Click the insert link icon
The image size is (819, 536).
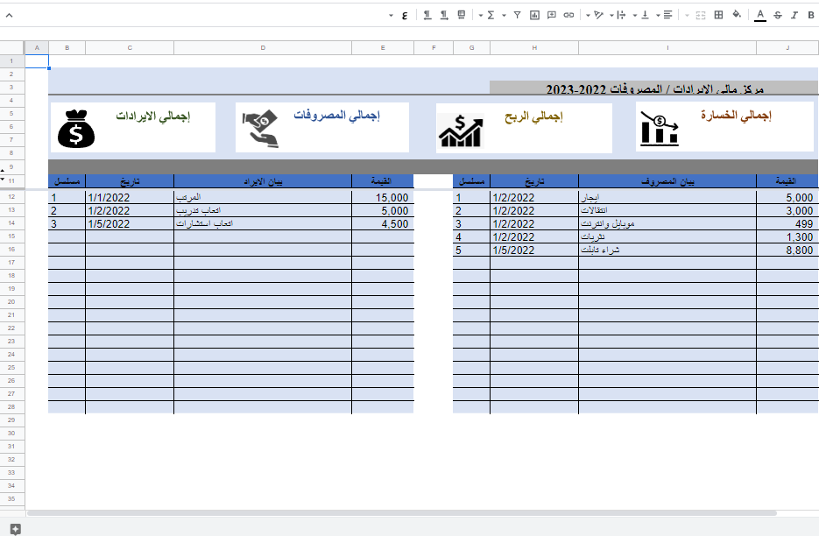(x=568, y=15)
